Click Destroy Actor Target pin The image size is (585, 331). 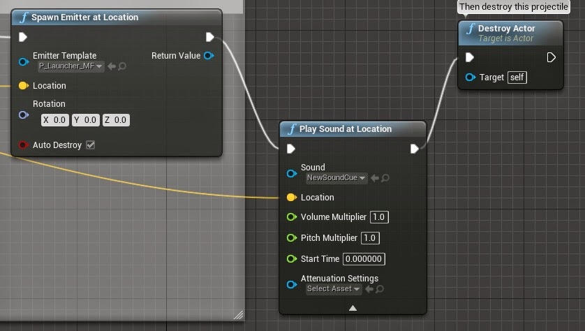(x=470, y=78)
